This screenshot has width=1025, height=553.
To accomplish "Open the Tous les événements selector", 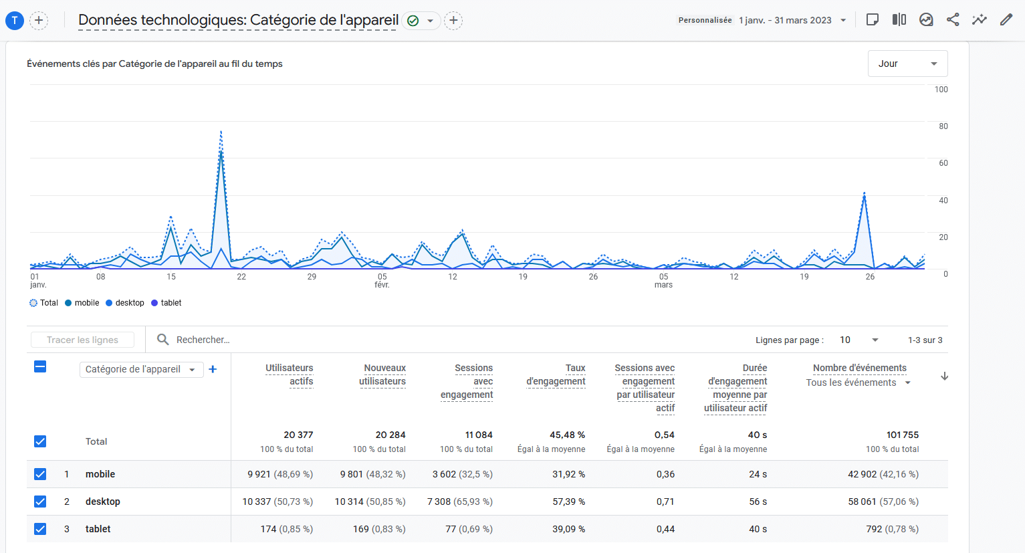I will [859, 382].
